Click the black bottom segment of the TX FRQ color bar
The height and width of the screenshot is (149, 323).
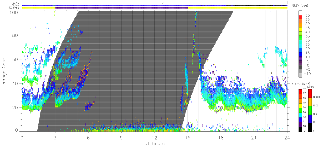pyautogui.click(x=300, y=129)
